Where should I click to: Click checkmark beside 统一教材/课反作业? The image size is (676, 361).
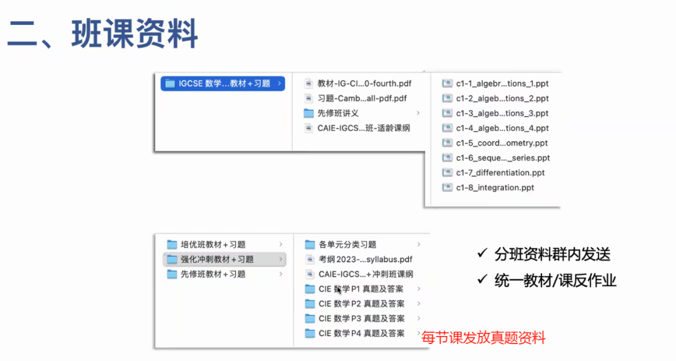click(482, 280)
